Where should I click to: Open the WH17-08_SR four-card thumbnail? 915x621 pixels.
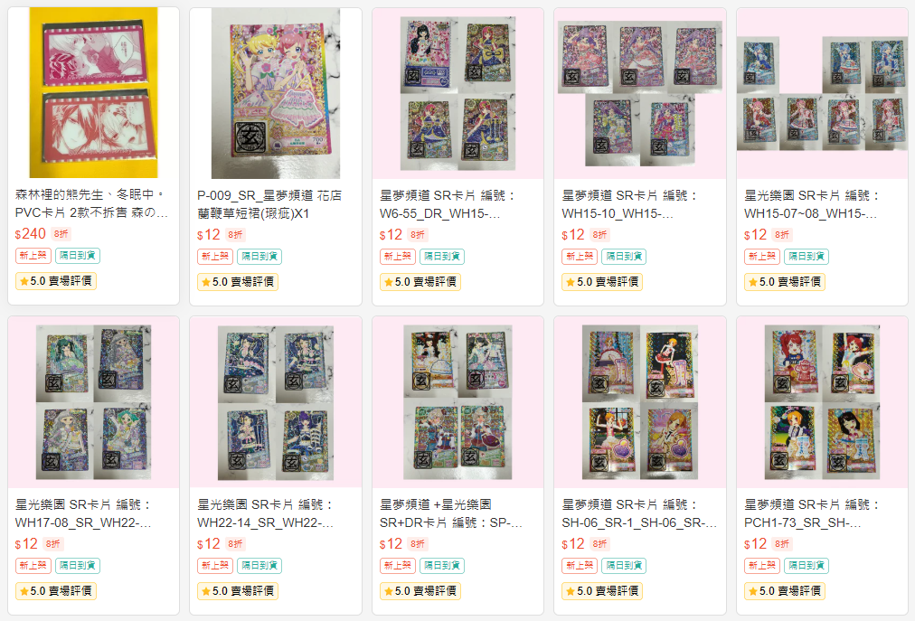[x=93, y=402]
